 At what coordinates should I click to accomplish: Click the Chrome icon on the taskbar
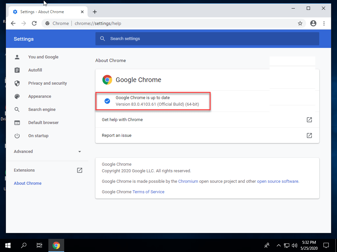56,245
